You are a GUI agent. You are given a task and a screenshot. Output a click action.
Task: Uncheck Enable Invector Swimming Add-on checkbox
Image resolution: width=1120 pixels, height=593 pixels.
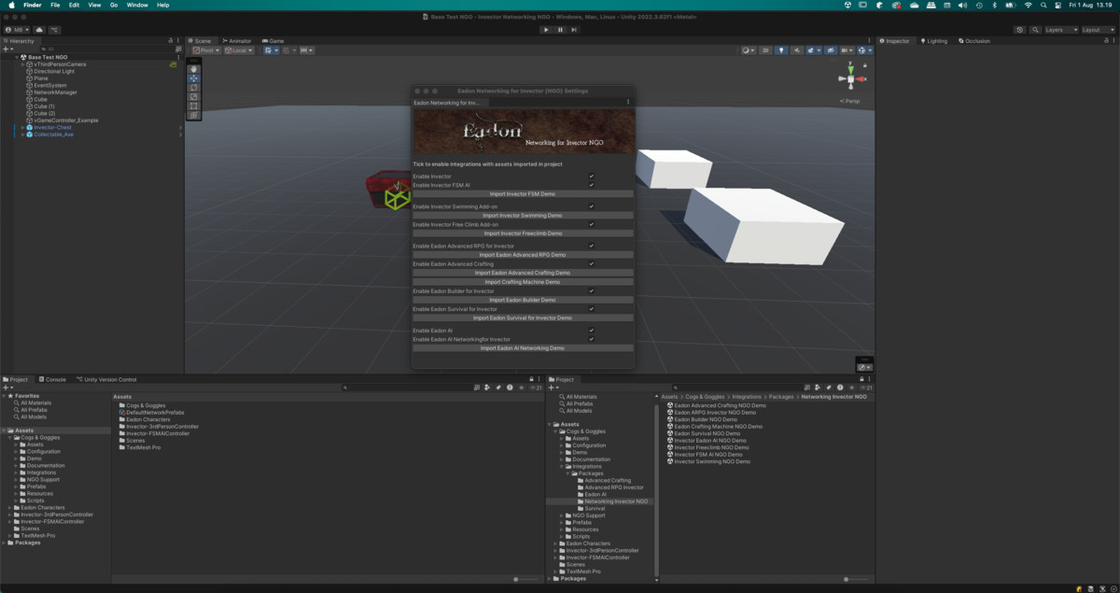(591, 206)
